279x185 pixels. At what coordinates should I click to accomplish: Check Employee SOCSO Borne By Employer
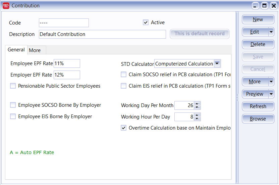pyautogui.click(x=13, y=105)
